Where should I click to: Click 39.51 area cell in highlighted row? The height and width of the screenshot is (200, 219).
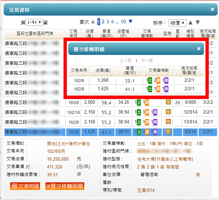123,132
